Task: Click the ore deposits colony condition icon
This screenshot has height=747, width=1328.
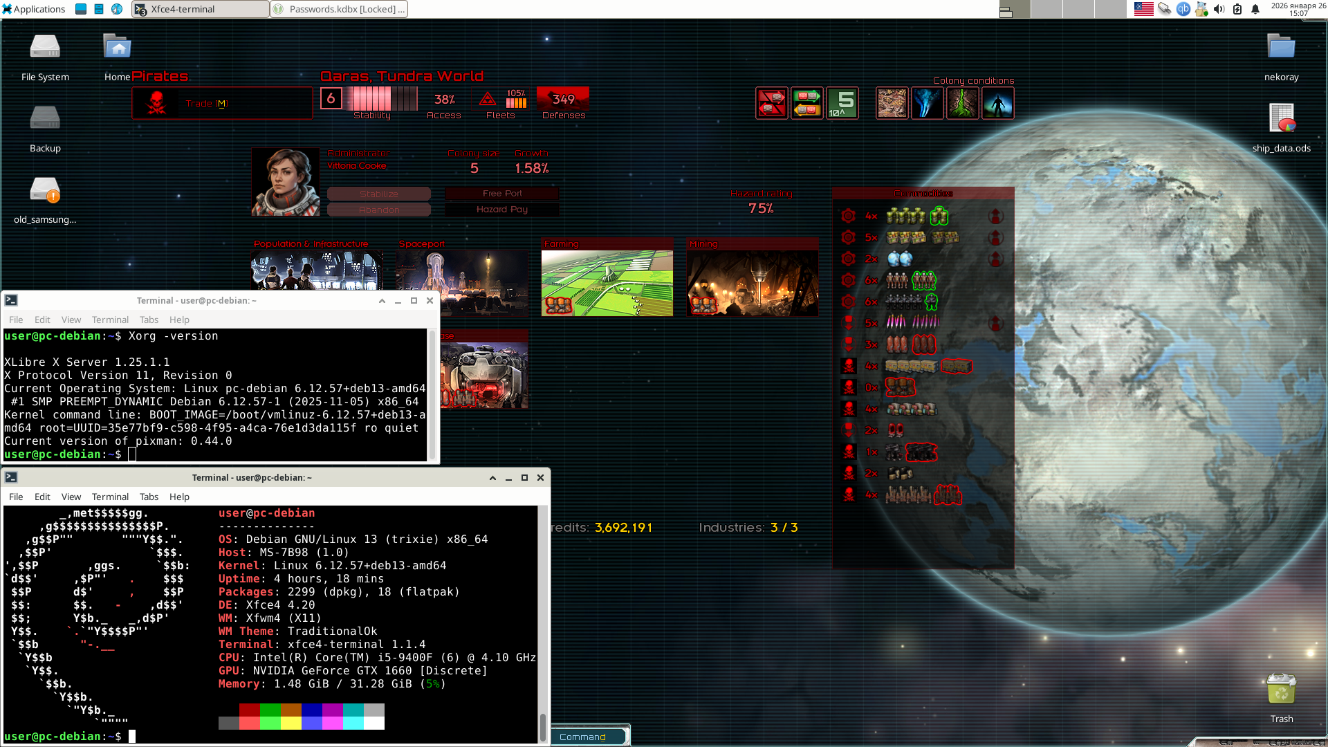Action: 892,103
